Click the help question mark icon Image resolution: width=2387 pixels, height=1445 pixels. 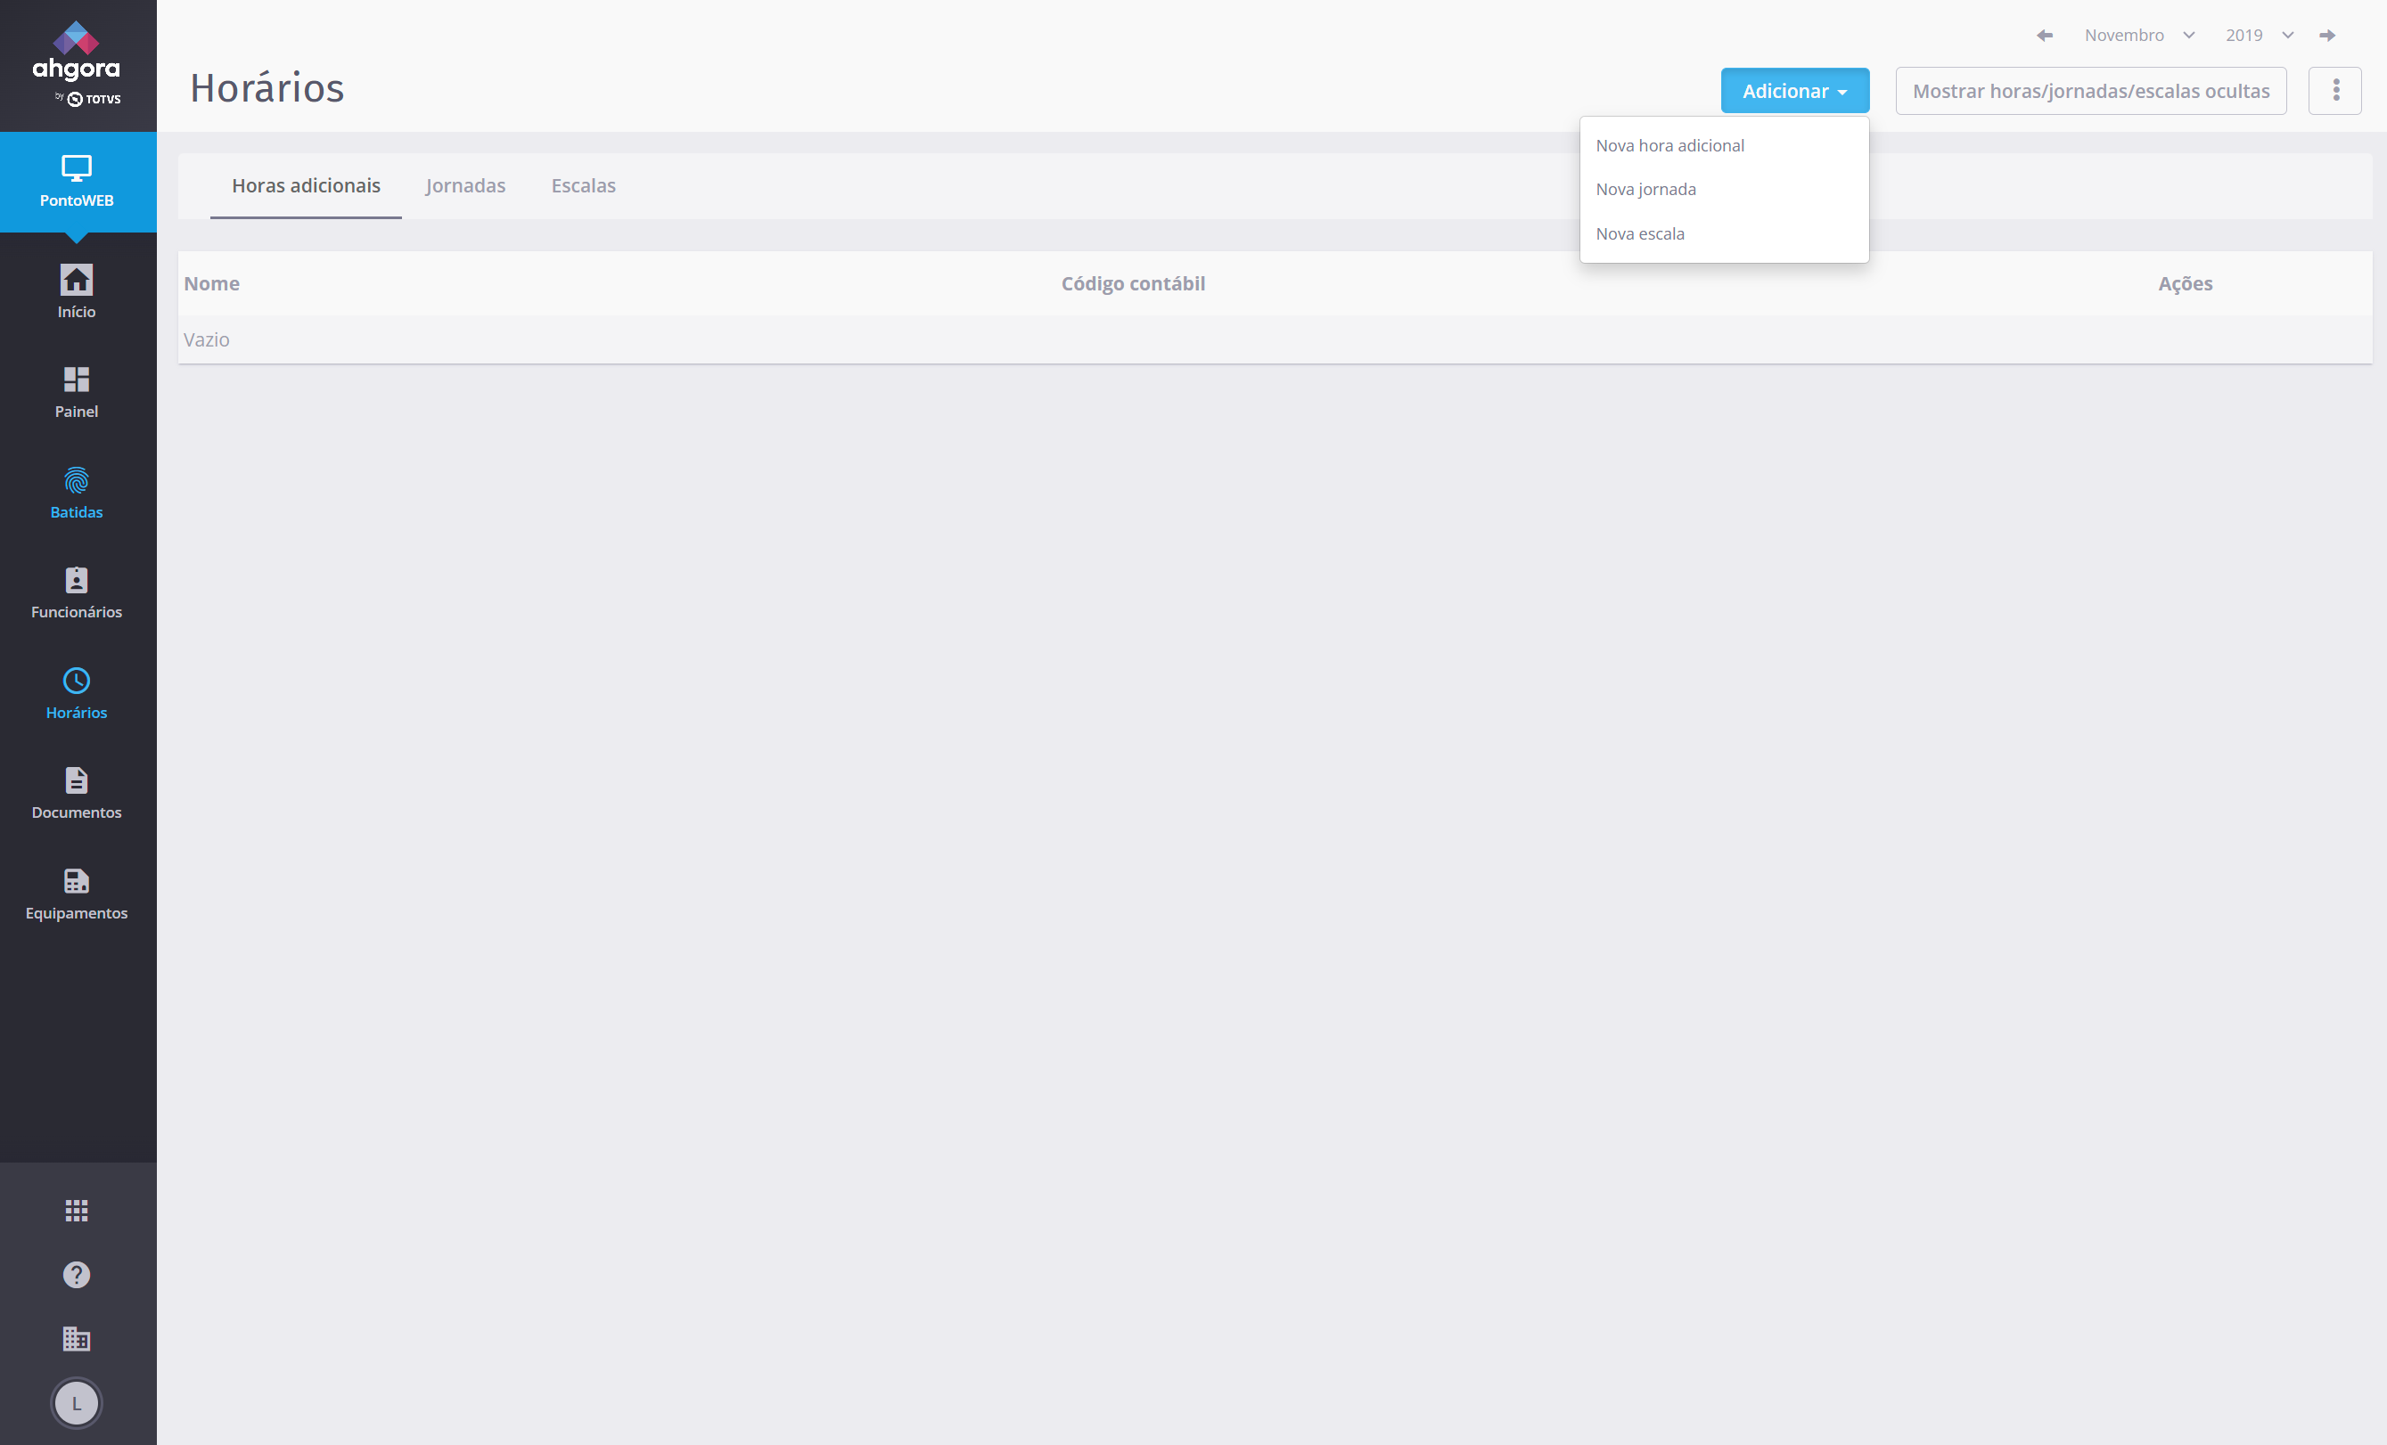tap(77, 1275)
